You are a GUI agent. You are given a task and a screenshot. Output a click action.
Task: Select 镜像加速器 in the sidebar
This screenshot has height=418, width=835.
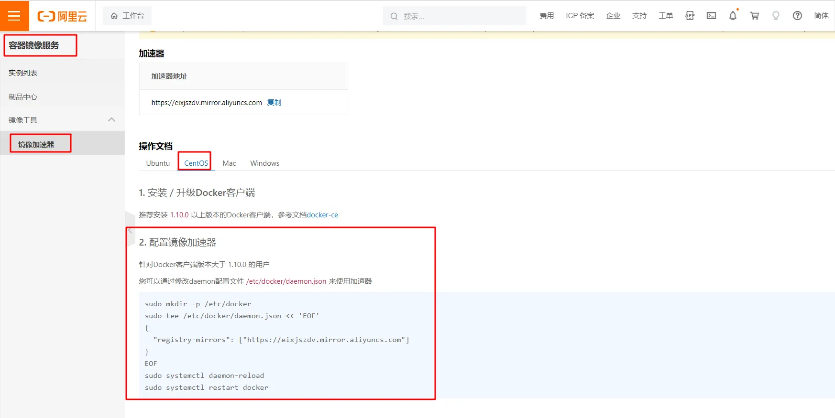click(36, 144)
